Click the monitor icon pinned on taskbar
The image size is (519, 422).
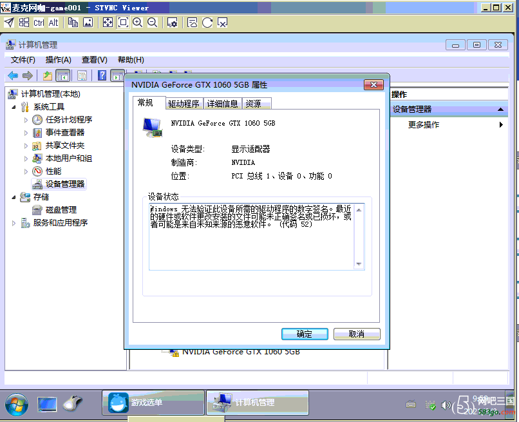tap(47, 404)
